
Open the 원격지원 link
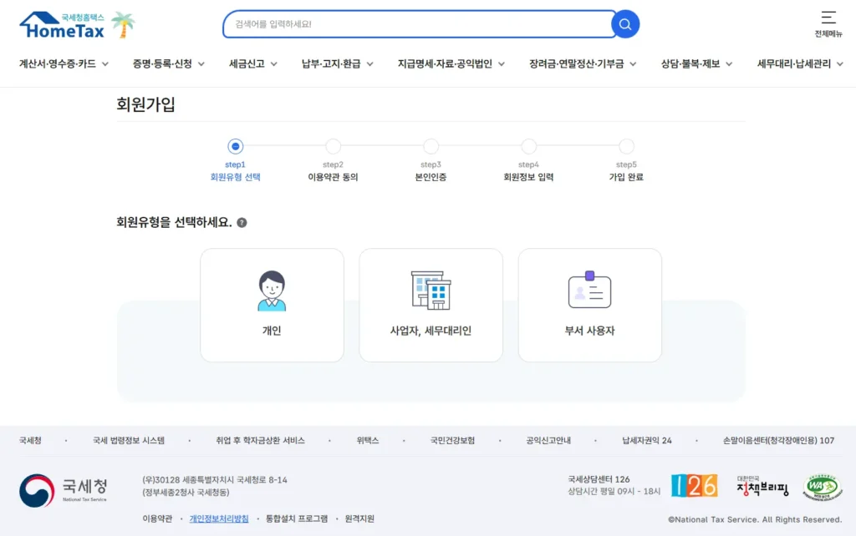pyautogui.click(x=359, y=518)
